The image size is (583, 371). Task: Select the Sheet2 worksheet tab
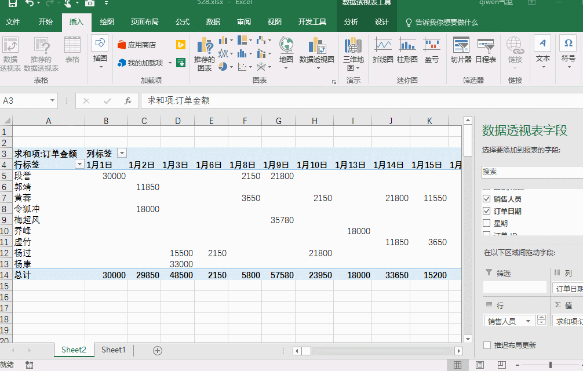tap(74, 350)
